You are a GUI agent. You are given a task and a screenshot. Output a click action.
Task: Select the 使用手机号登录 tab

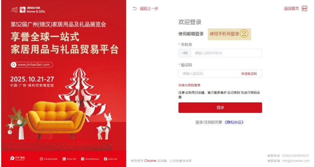[225, 34]
